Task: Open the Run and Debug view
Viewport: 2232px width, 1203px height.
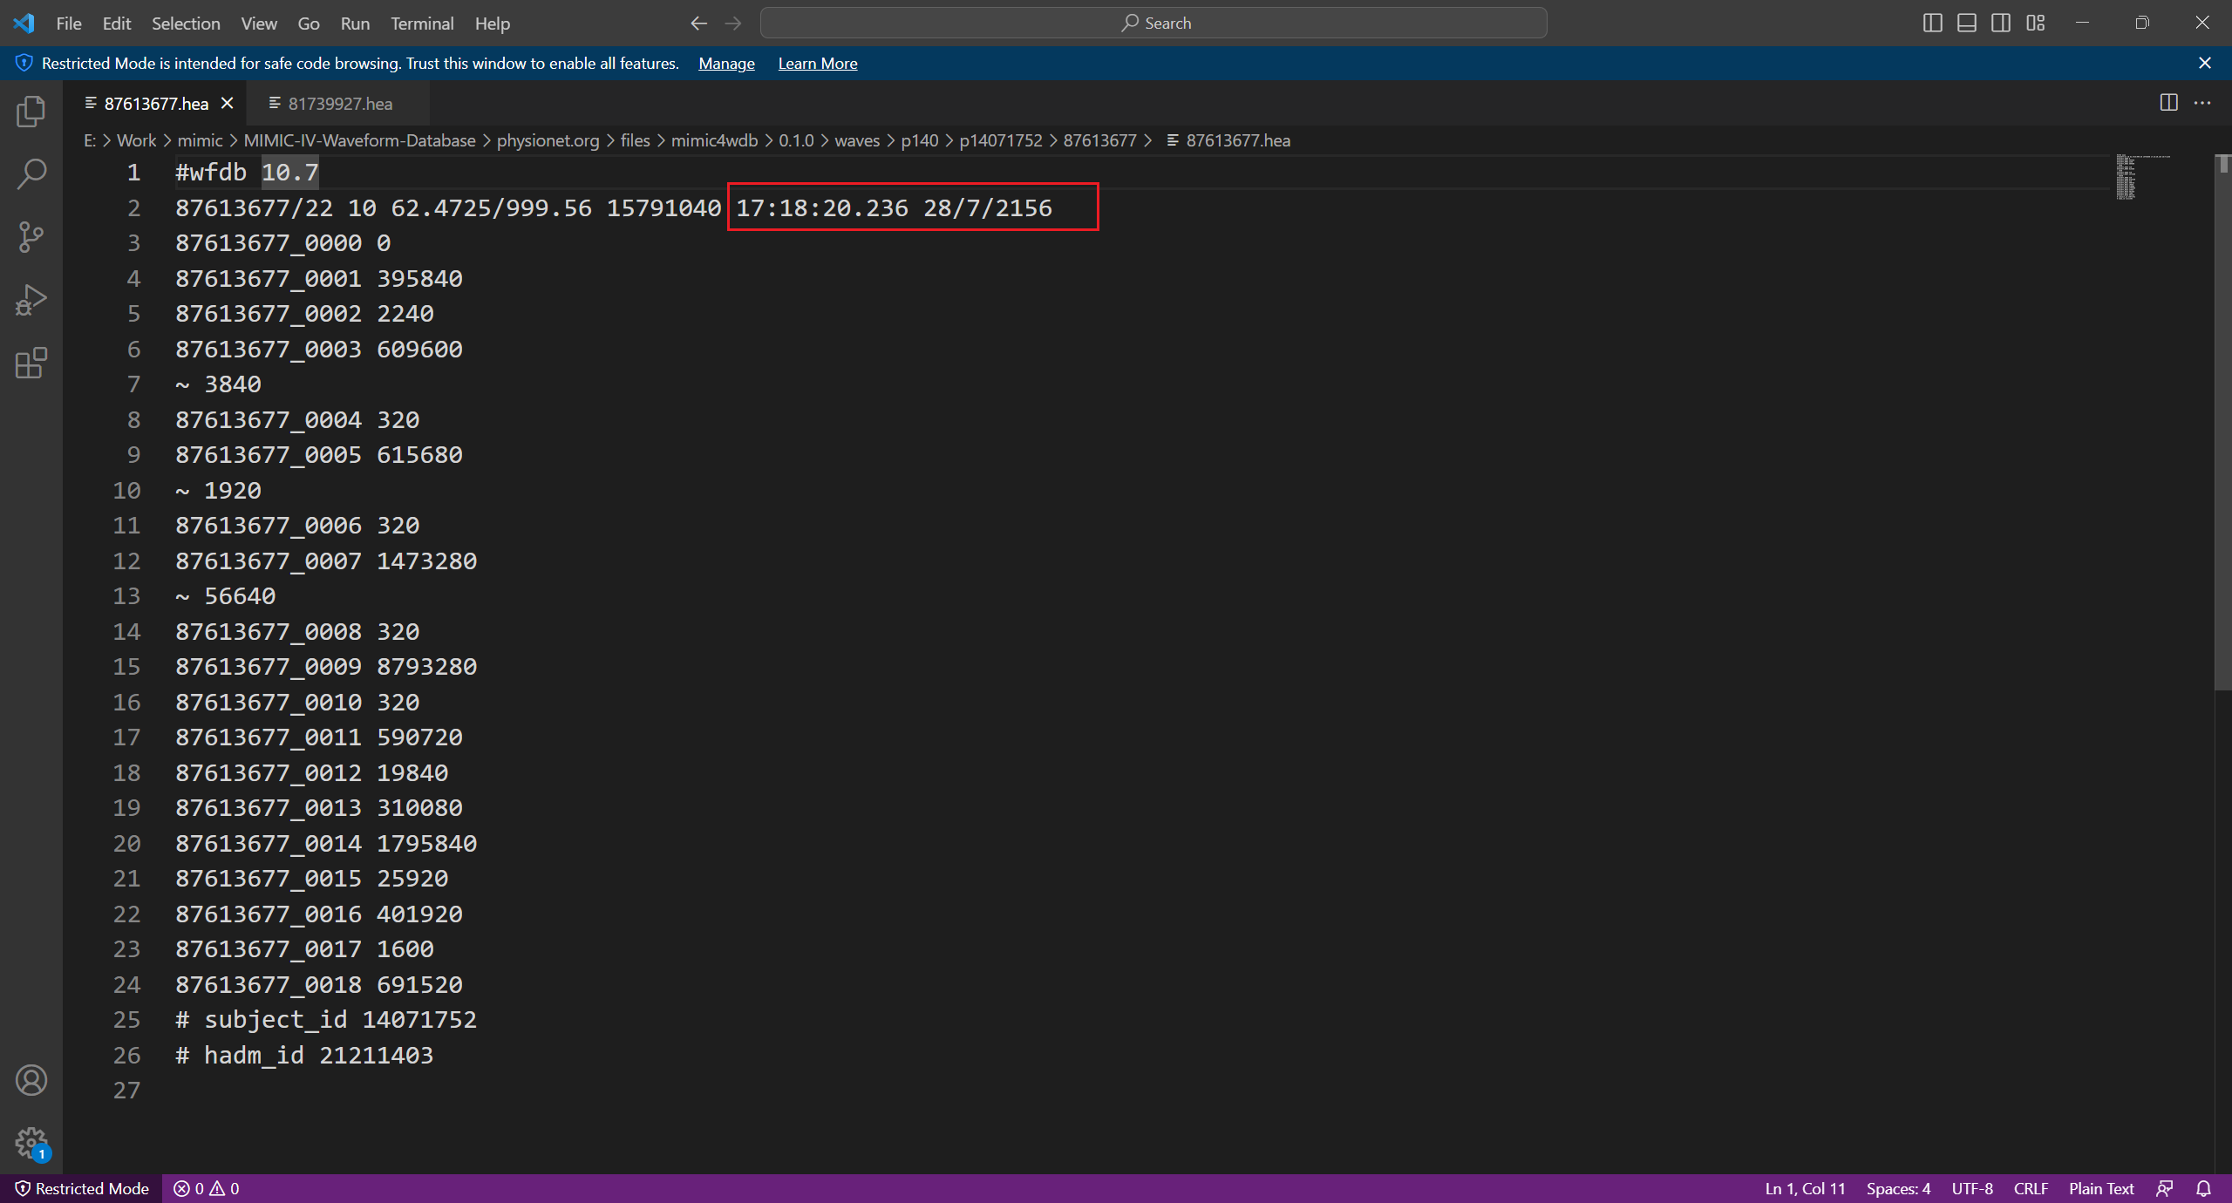Action: 31,300
